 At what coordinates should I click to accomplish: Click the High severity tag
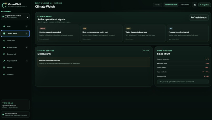click(85, 28)
